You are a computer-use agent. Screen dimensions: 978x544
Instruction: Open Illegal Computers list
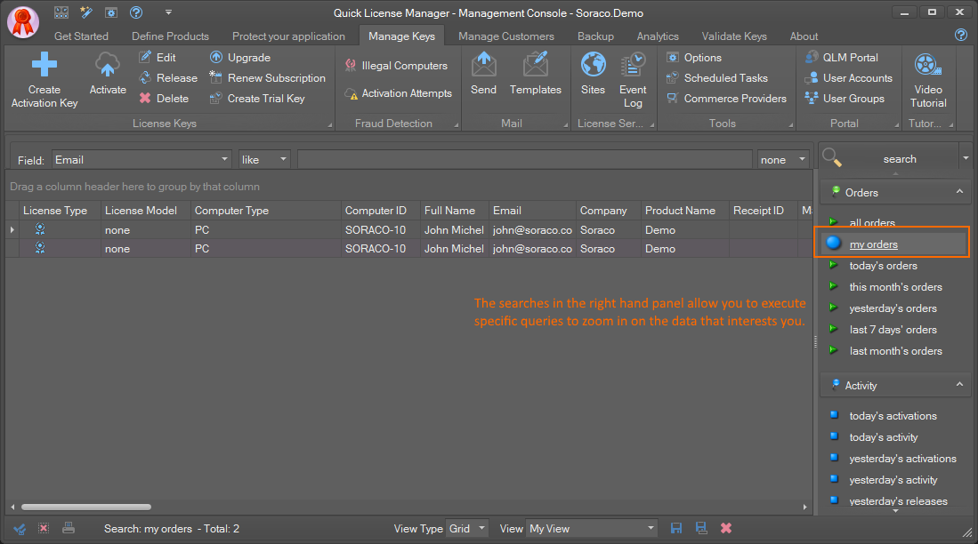coord(396,66)
